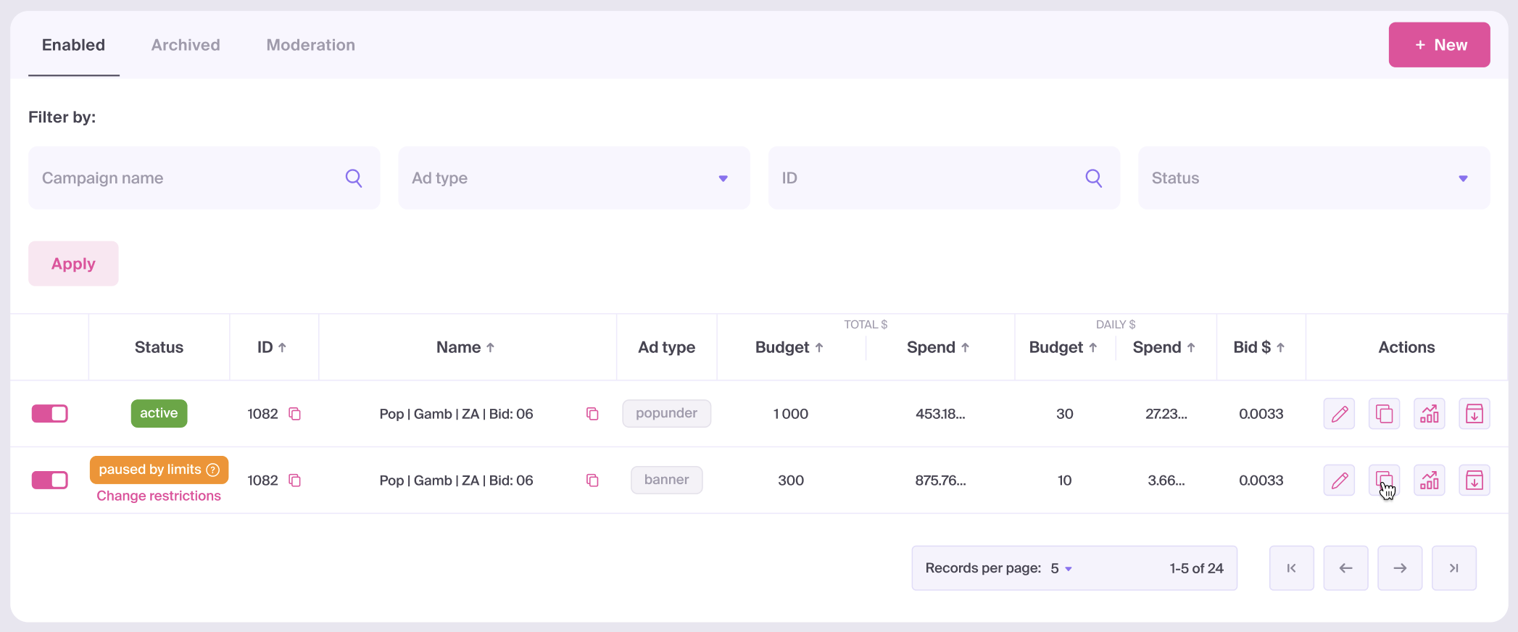Archive the banner campaign using archive icon
This screenshot has width=1518, height=632.
click(x=1474, y=481)
